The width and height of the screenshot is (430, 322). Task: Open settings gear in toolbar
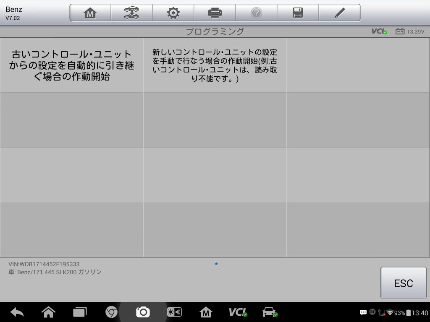coord(173,13)
